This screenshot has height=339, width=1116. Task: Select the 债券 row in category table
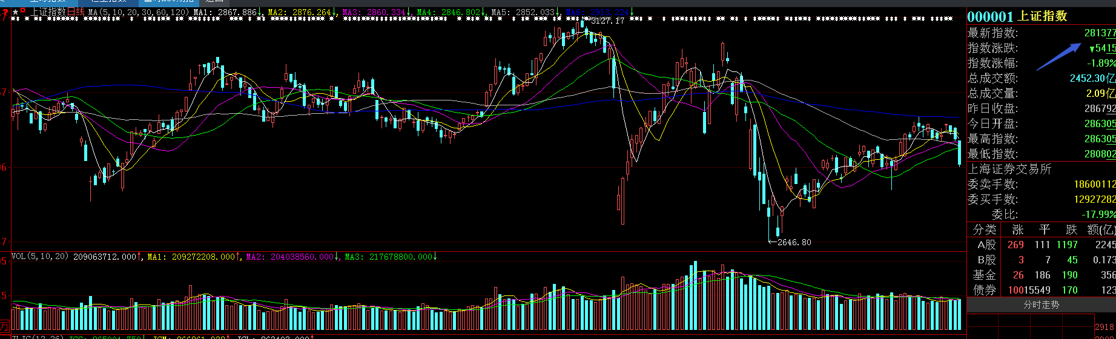click(985, 290)
